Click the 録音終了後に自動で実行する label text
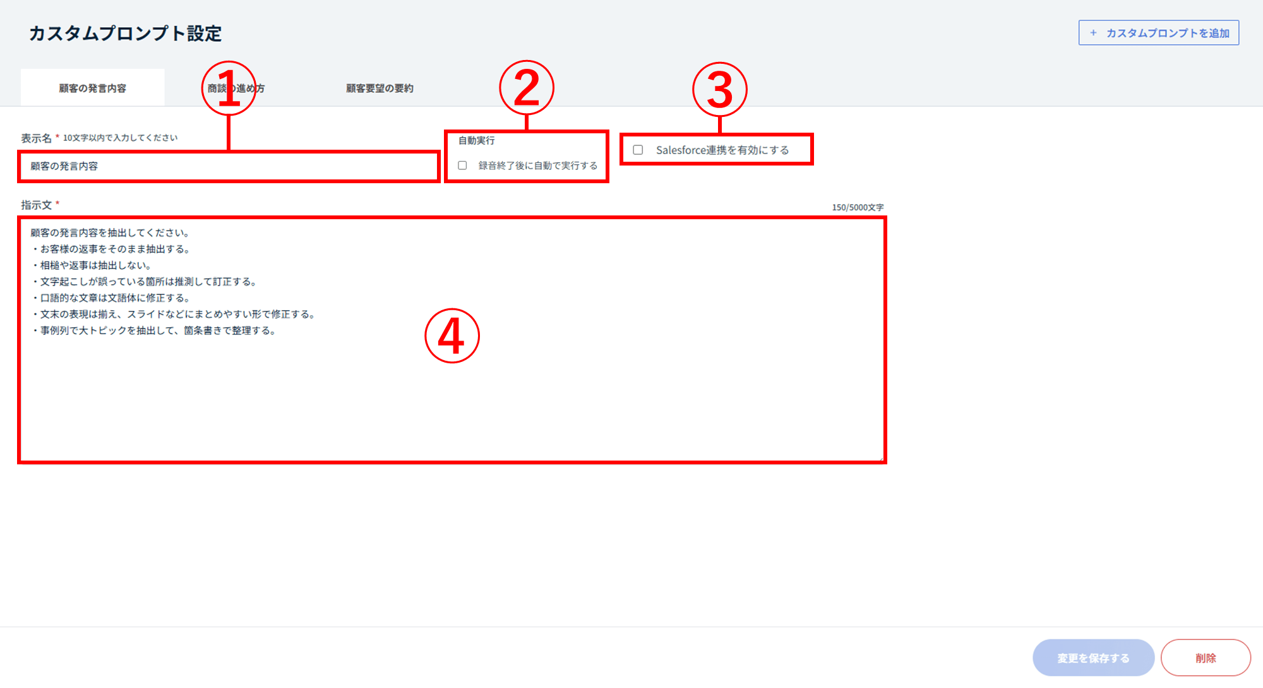Screen dimensions: 1263x688 click(x=537, y=166)
